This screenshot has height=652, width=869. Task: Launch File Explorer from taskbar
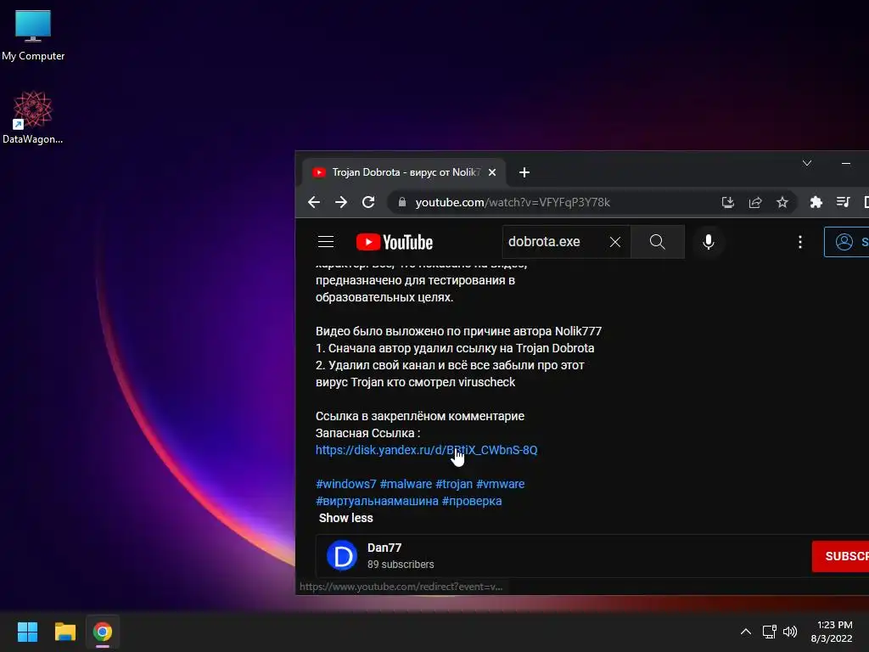64,632
